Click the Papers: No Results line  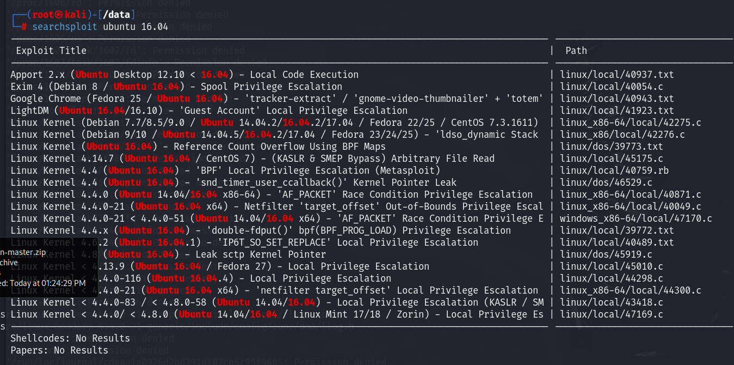point(59,350)
